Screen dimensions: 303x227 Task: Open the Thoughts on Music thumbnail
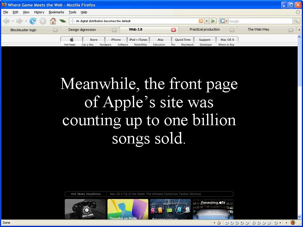[128, 209]
